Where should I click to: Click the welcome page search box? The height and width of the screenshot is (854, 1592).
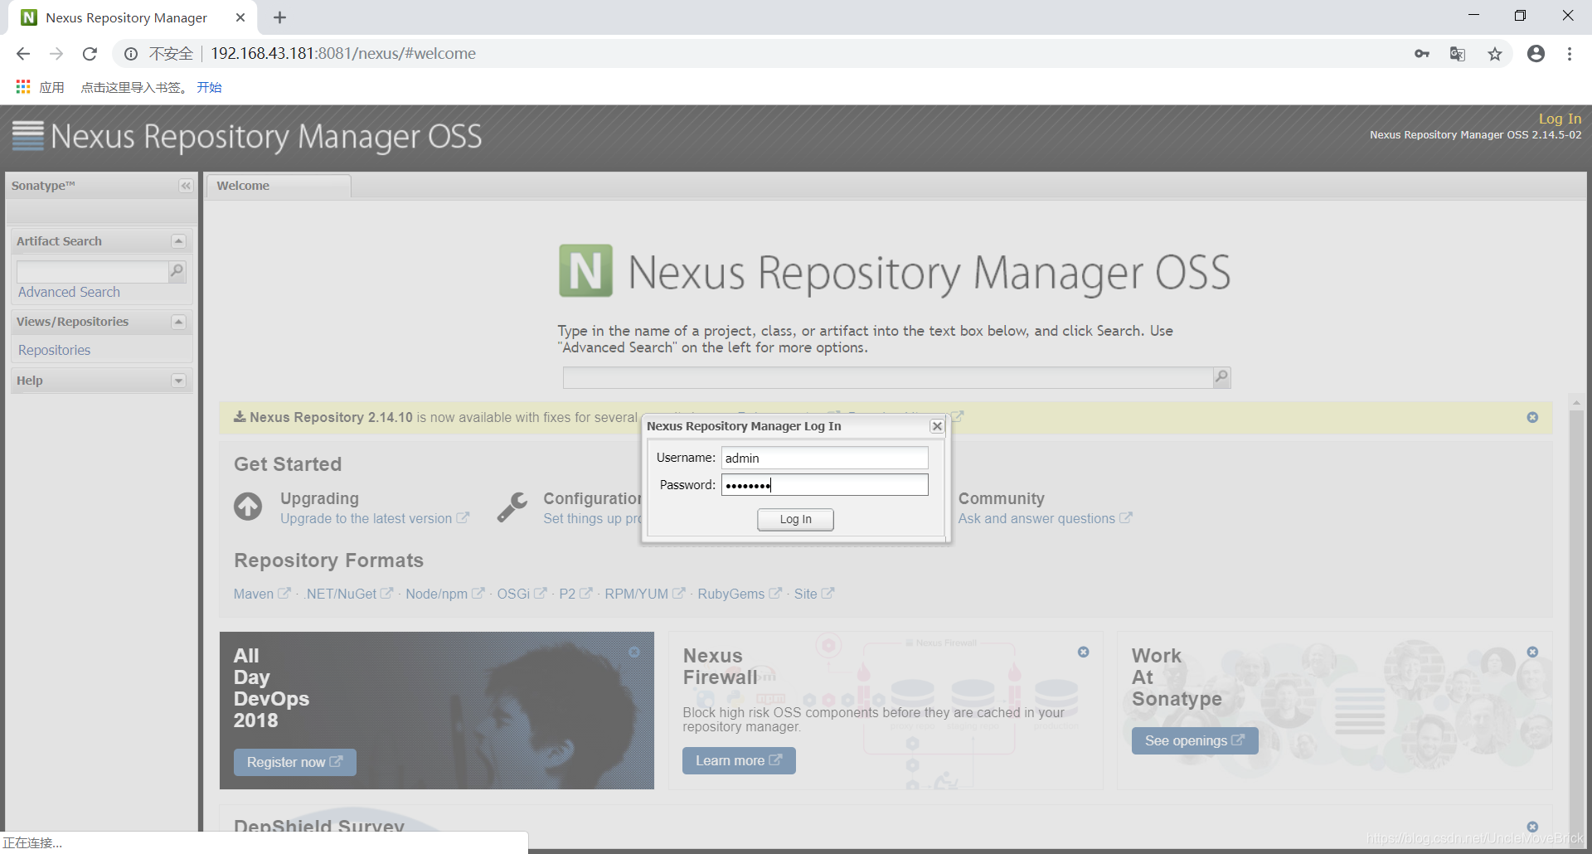(x=887, y=377)
